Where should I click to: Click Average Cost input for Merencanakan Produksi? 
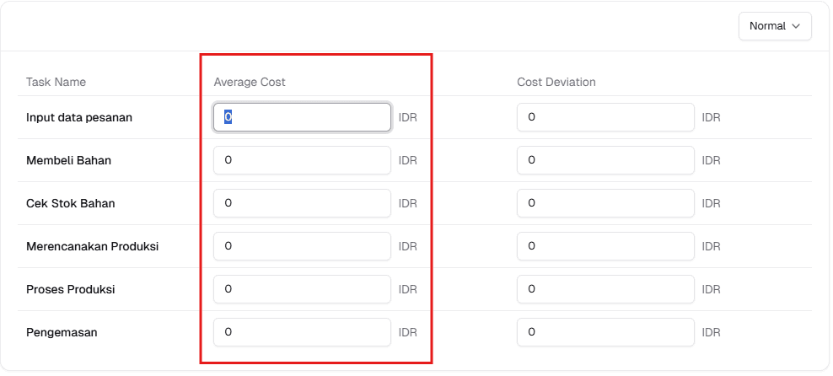pyautogui.click(x=302, y=246)
